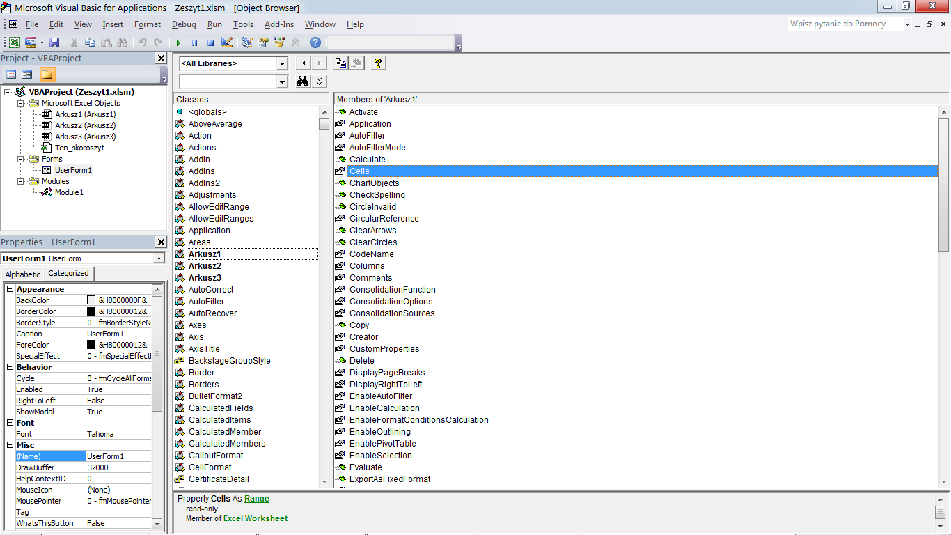Open Object Browser toolbar icon
This screenshot has height=535, width=951.
tap(279, 42)
